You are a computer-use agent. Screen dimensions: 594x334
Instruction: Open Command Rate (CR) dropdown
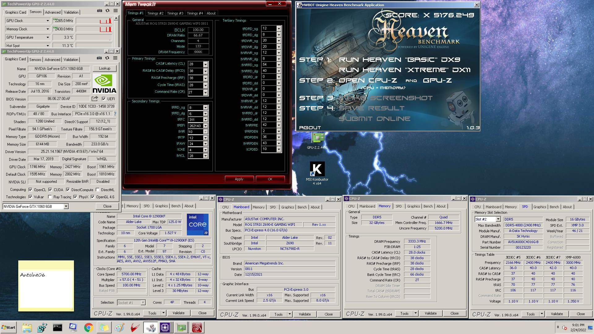205,92
